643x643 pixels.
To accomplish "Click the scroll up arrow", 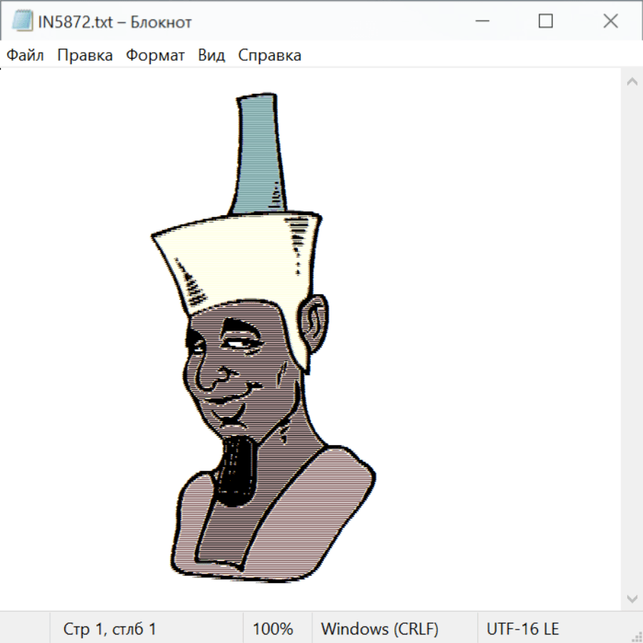I will [x=632, y=81].
